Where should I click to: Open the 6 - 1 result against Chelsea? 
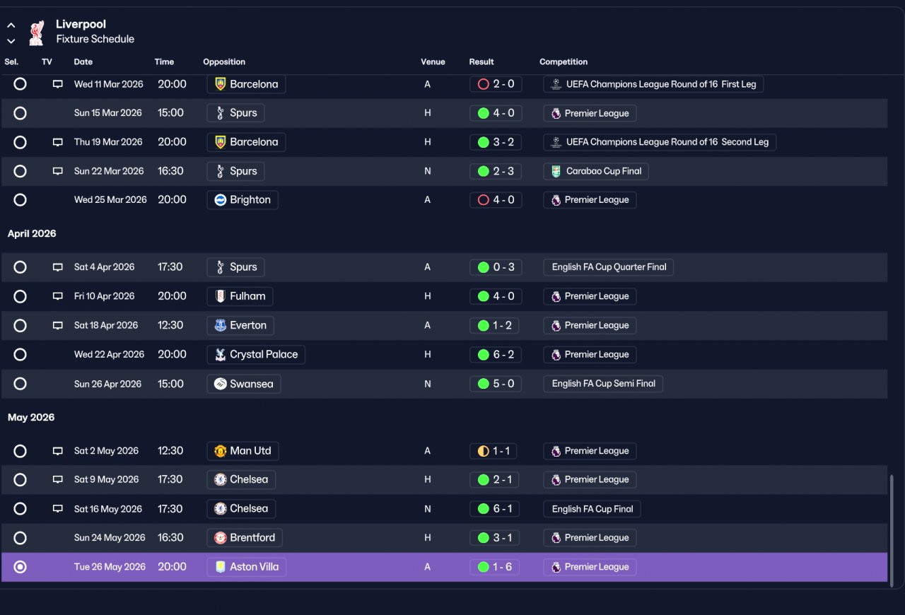coord(494,509)
